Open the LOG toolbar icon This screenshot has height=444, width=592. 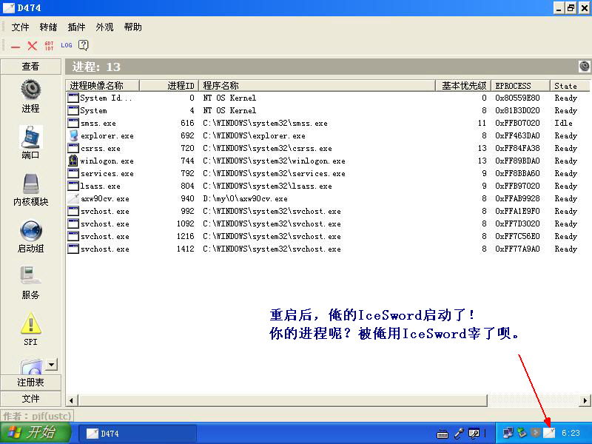click(x=67, y=45)
